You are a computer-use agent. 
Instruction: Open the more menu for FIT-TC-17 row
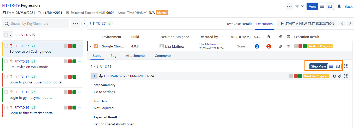[79, 77]
